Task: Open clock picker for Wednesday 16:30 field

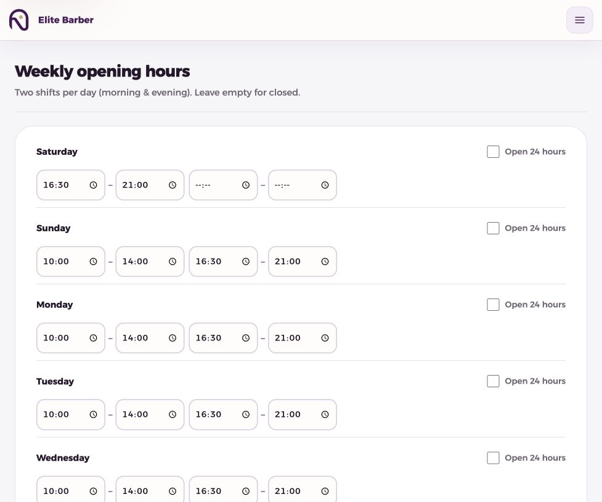Action: coord(246,491)
